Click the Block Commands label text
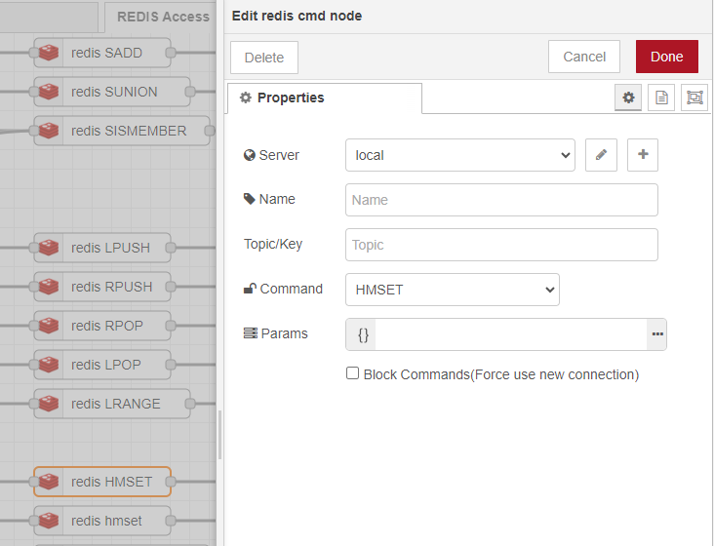 [x=501, y=374]
